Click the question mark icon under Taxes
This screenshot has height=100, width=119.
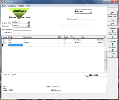[x=113, y=56]
